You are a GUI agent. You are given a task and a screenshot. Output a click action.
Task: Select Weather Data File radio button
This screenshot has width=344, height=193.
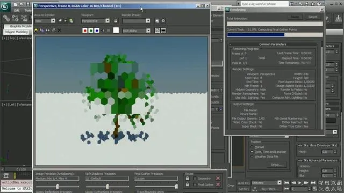[x=252, y=157]
